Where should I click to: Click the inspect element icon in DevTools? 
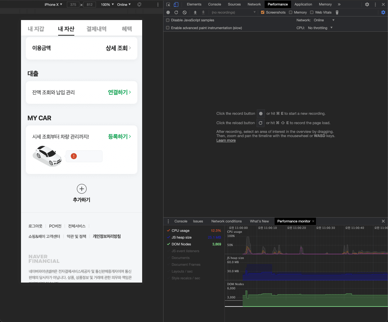click(x=168, y=4)
